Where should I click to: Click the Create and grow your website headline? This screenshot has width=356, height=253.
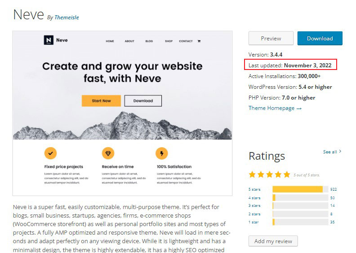pyautogui.click(x=122, y=73)
